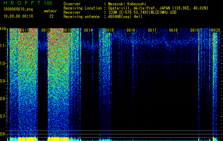Click the meteor count 22

(x=51, y=16)
